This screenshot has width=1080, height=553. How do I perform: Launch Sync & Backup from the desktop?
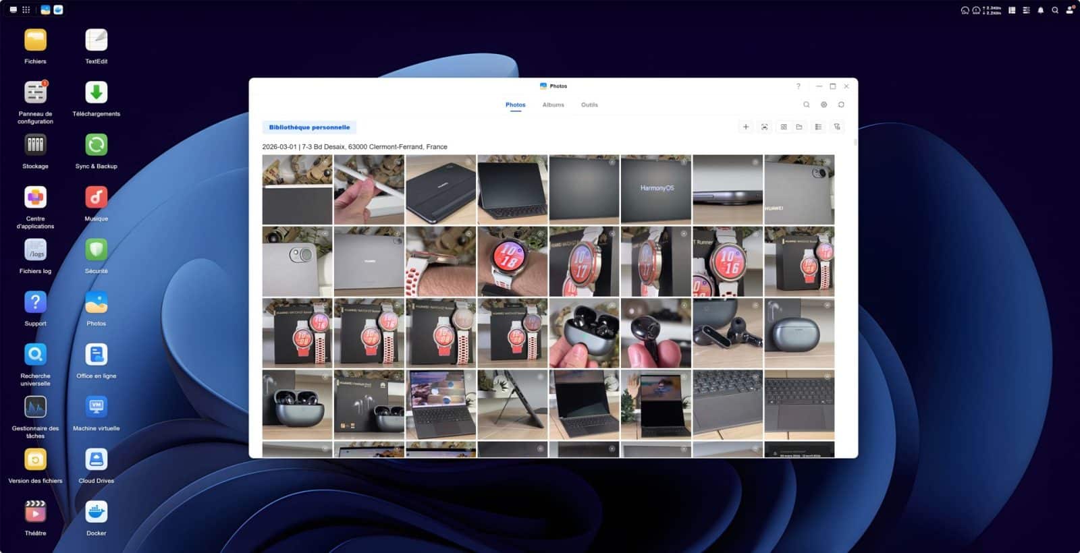point(96,145)
